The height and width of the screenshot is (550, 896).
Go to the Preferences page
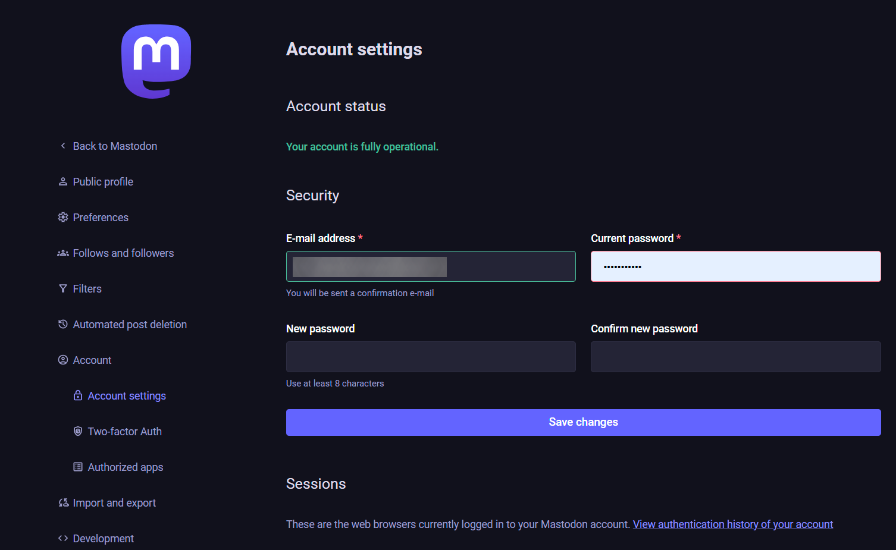pyautogui.click(x=101, y=218)
